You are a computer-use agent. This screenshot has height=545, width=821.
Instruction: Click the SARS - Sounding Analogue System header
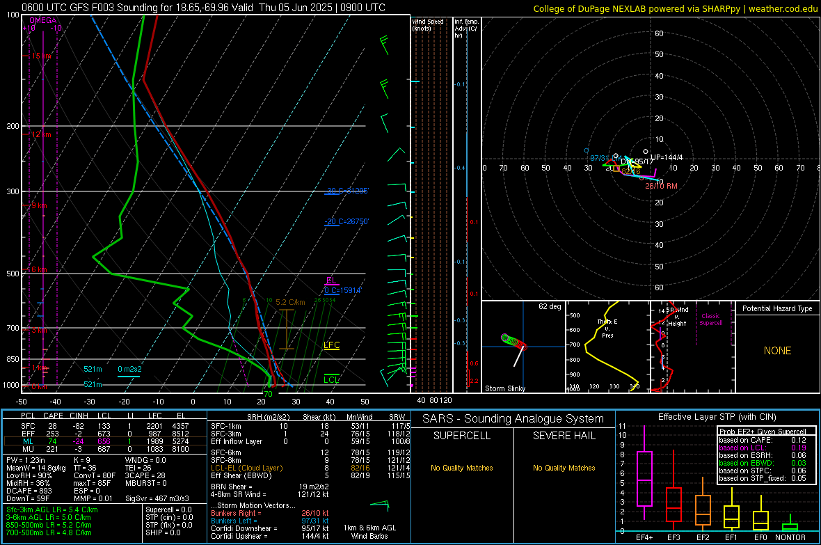pos(513,418)
